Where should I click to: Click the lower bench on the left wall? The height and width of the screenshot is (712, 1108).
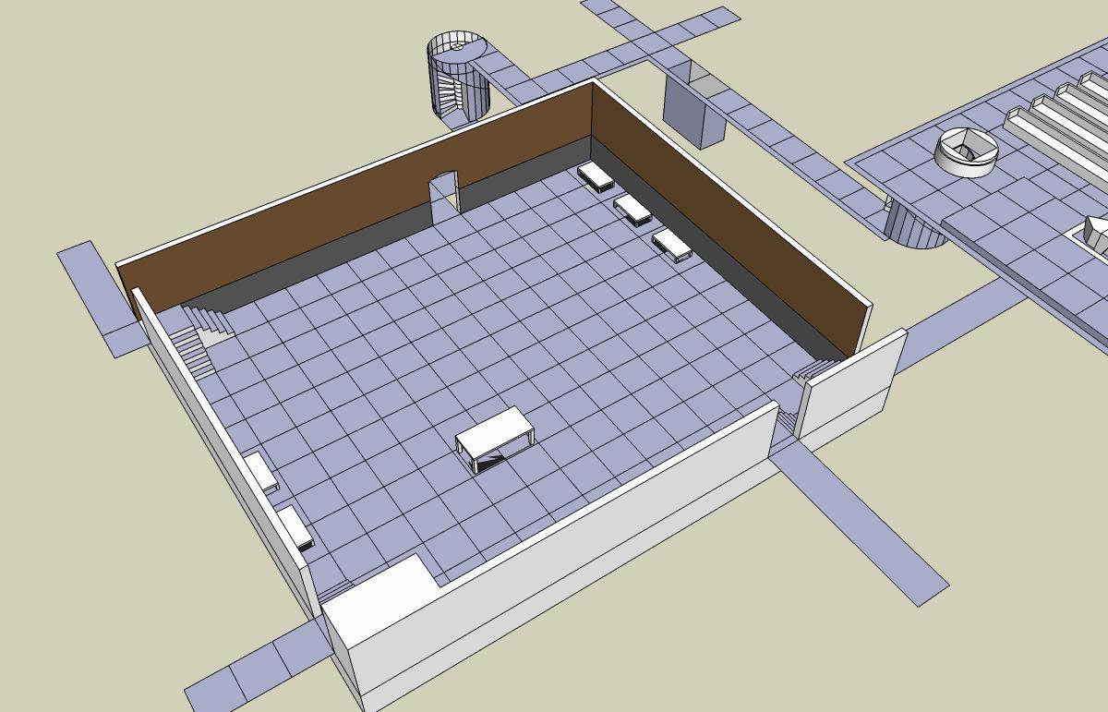[x=296, y=527]
